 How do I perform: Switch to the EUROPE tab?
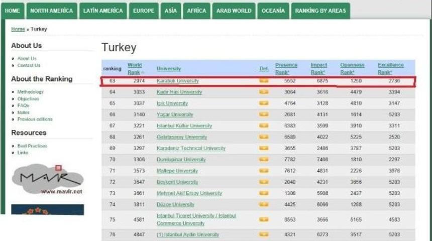(144, 11)
